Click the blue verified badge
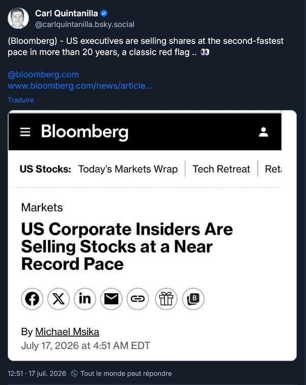306x385 pixels. coord(104,13)
